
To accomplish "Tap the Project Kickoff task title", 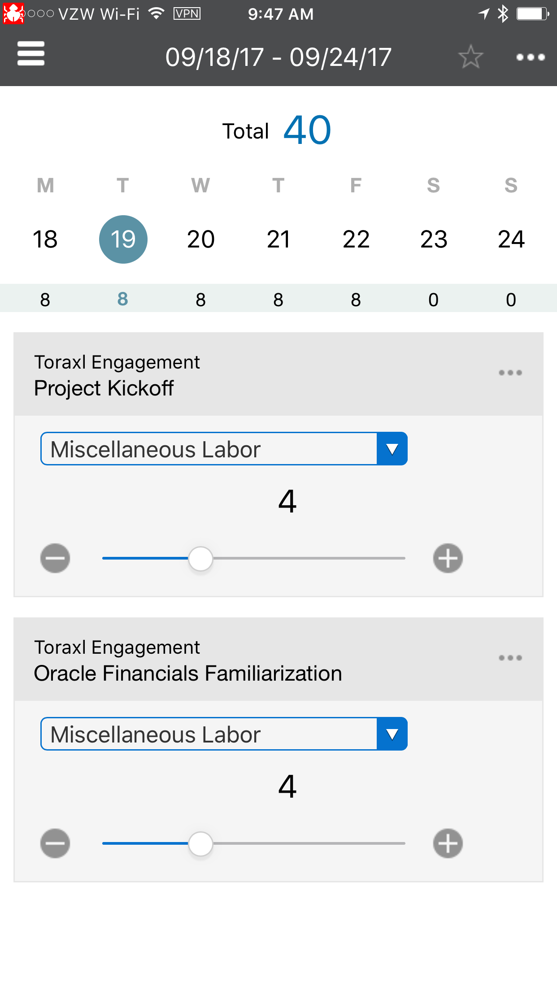I will pos(104,388).
